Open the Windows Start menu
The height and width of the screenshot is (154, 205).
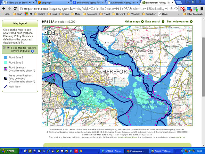coord(9,151)
